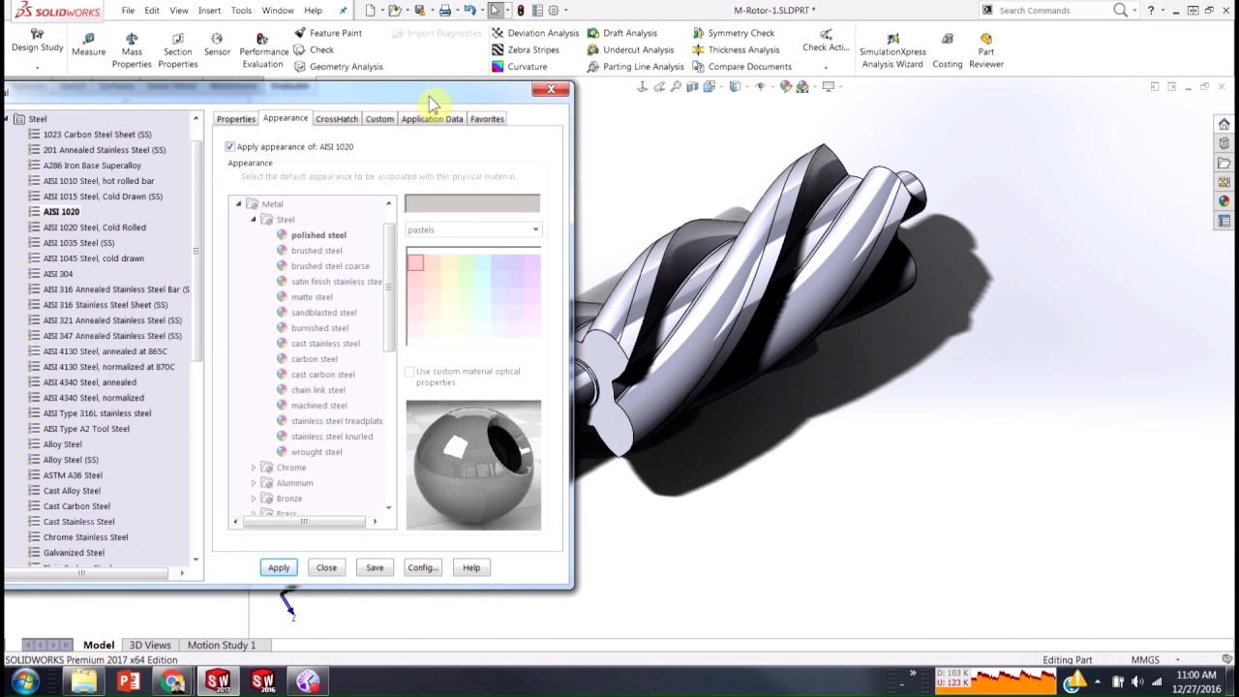The height and width of the screenshot is (697, 1239).
Task: Run Performance Evaluation
Action: pos(262,50)
